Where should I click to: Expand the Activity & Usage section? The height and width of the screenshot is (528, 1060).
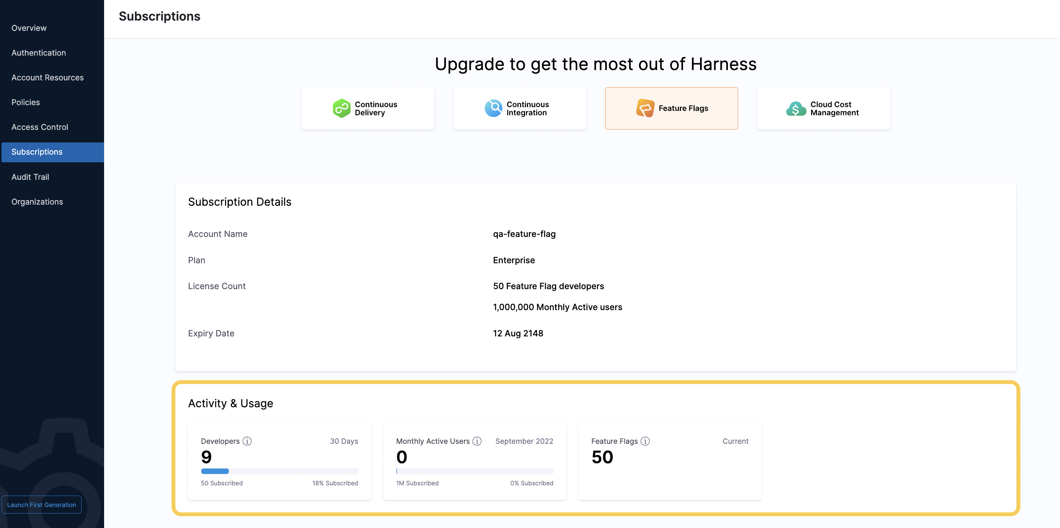click(x=230, y=403)
